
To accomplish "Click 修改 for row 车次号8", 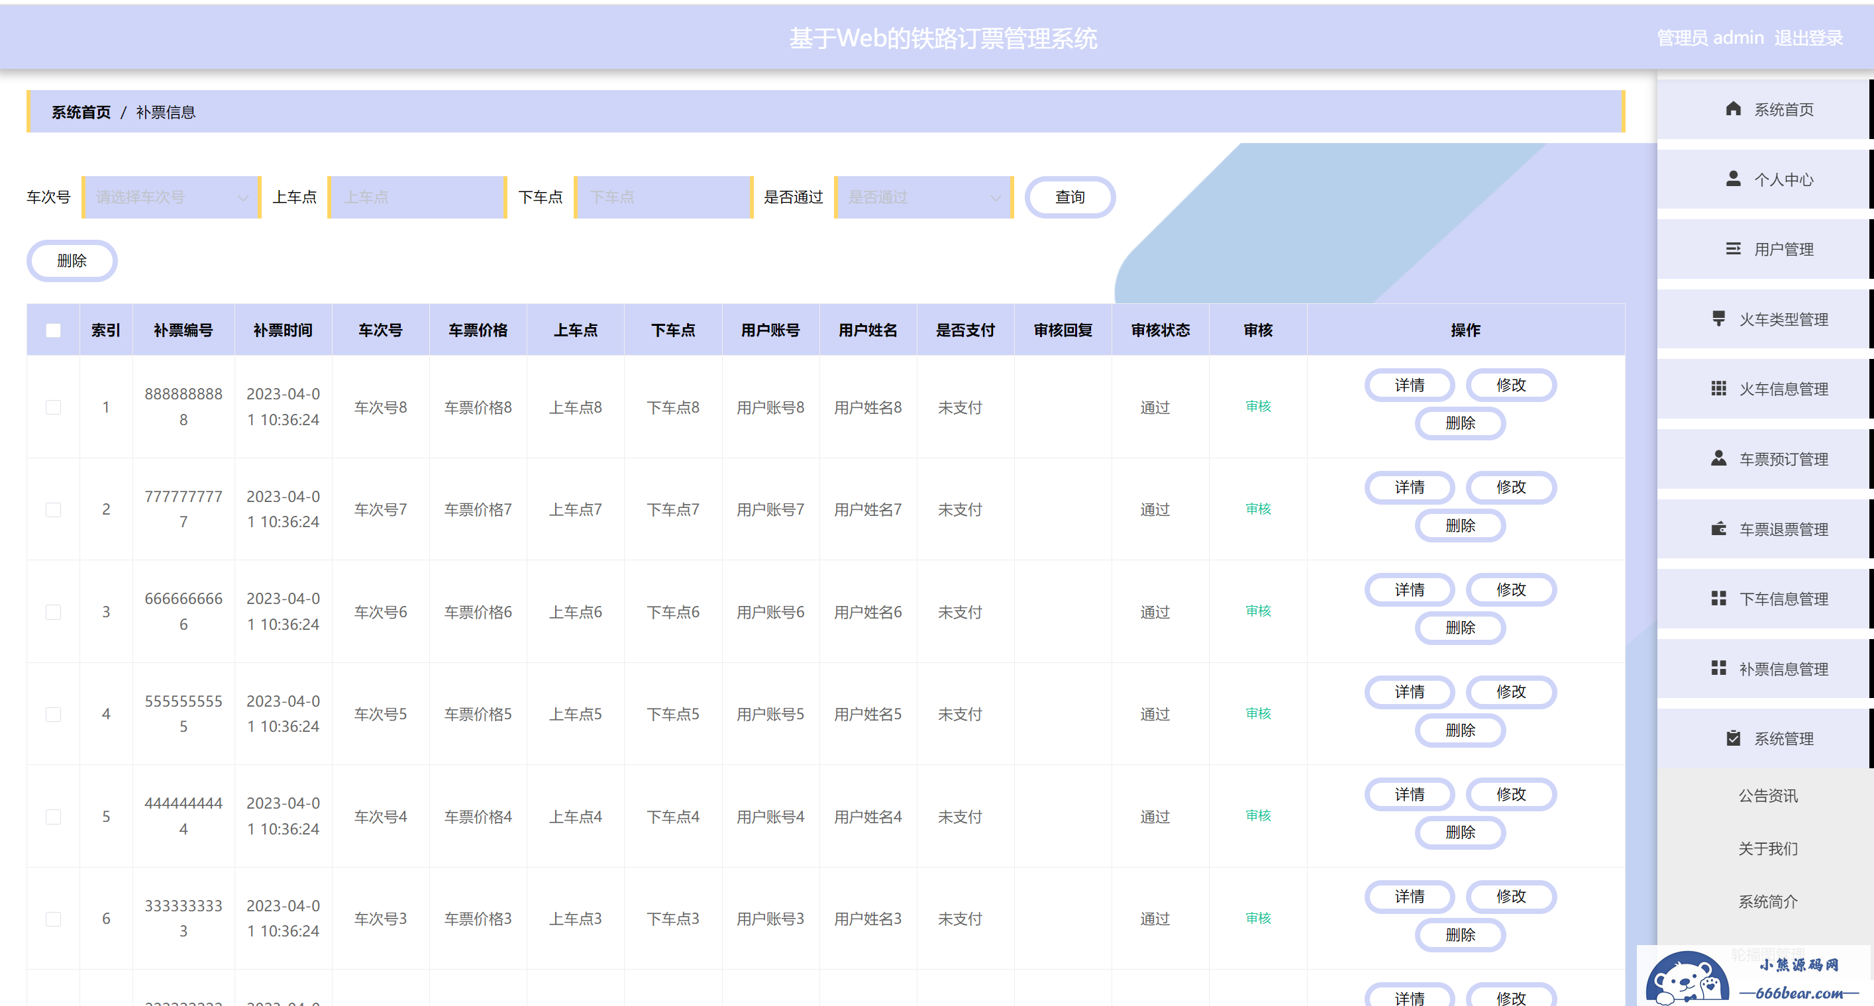I will point(1511,385).
